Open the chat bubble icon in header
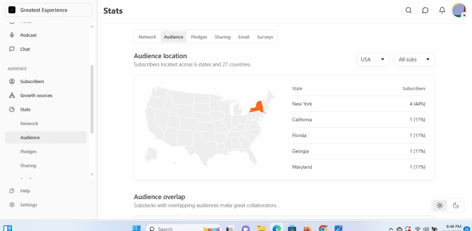This screenshot has width=472, height=231. pos(425,11)
